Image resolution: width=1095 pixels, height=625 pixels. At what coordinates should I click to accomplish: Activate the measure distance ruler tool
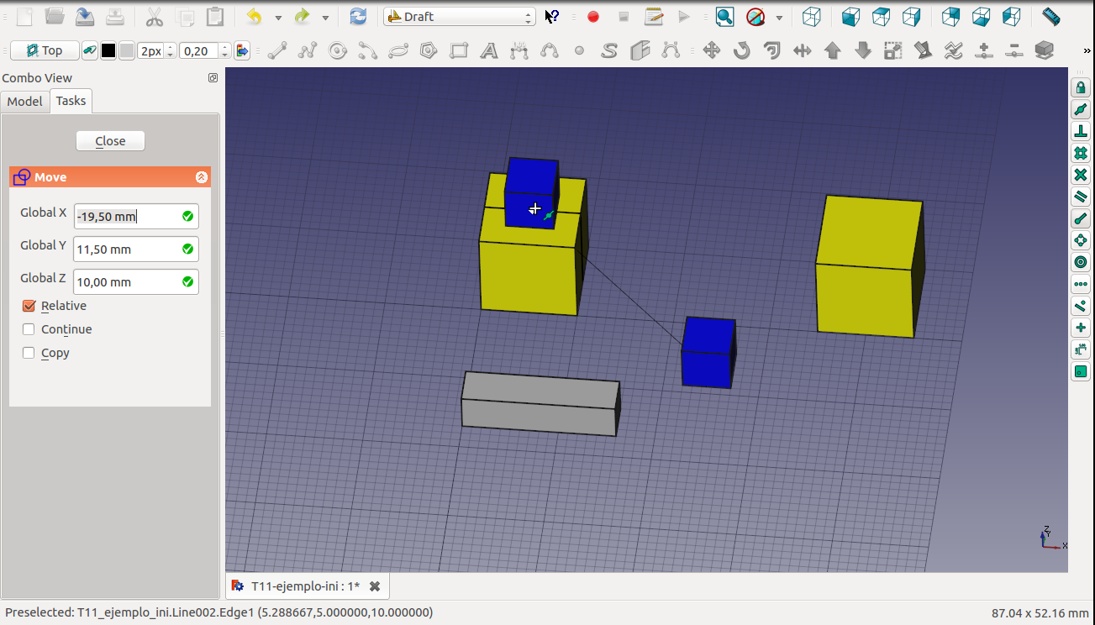tap(1050, 17)
